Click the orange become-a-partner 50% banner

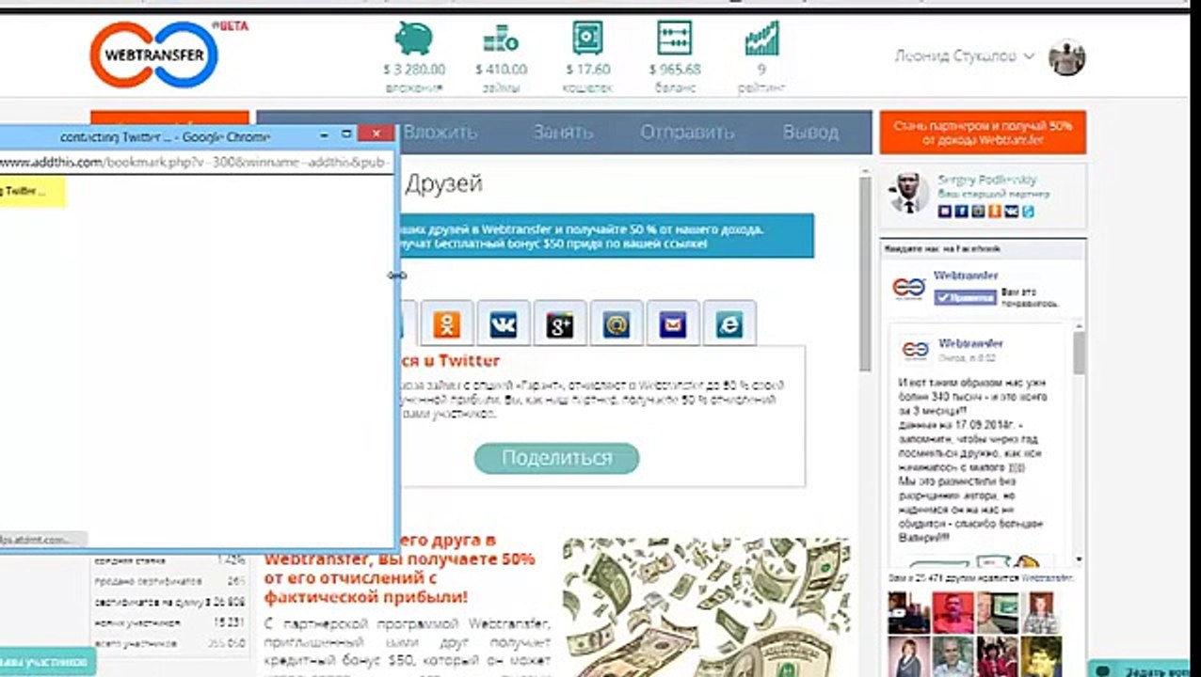[x=983, y=133]
